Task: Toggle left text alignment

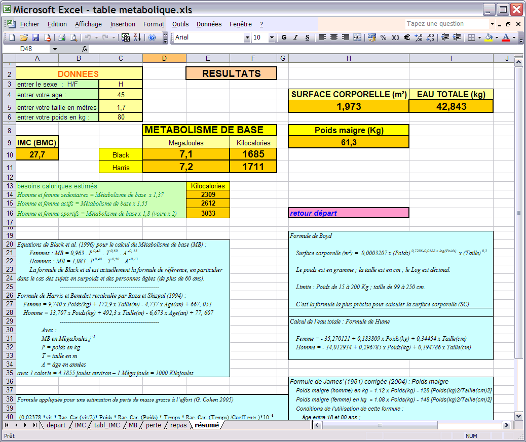Action: pyautogui.click(x=322, y=37)
